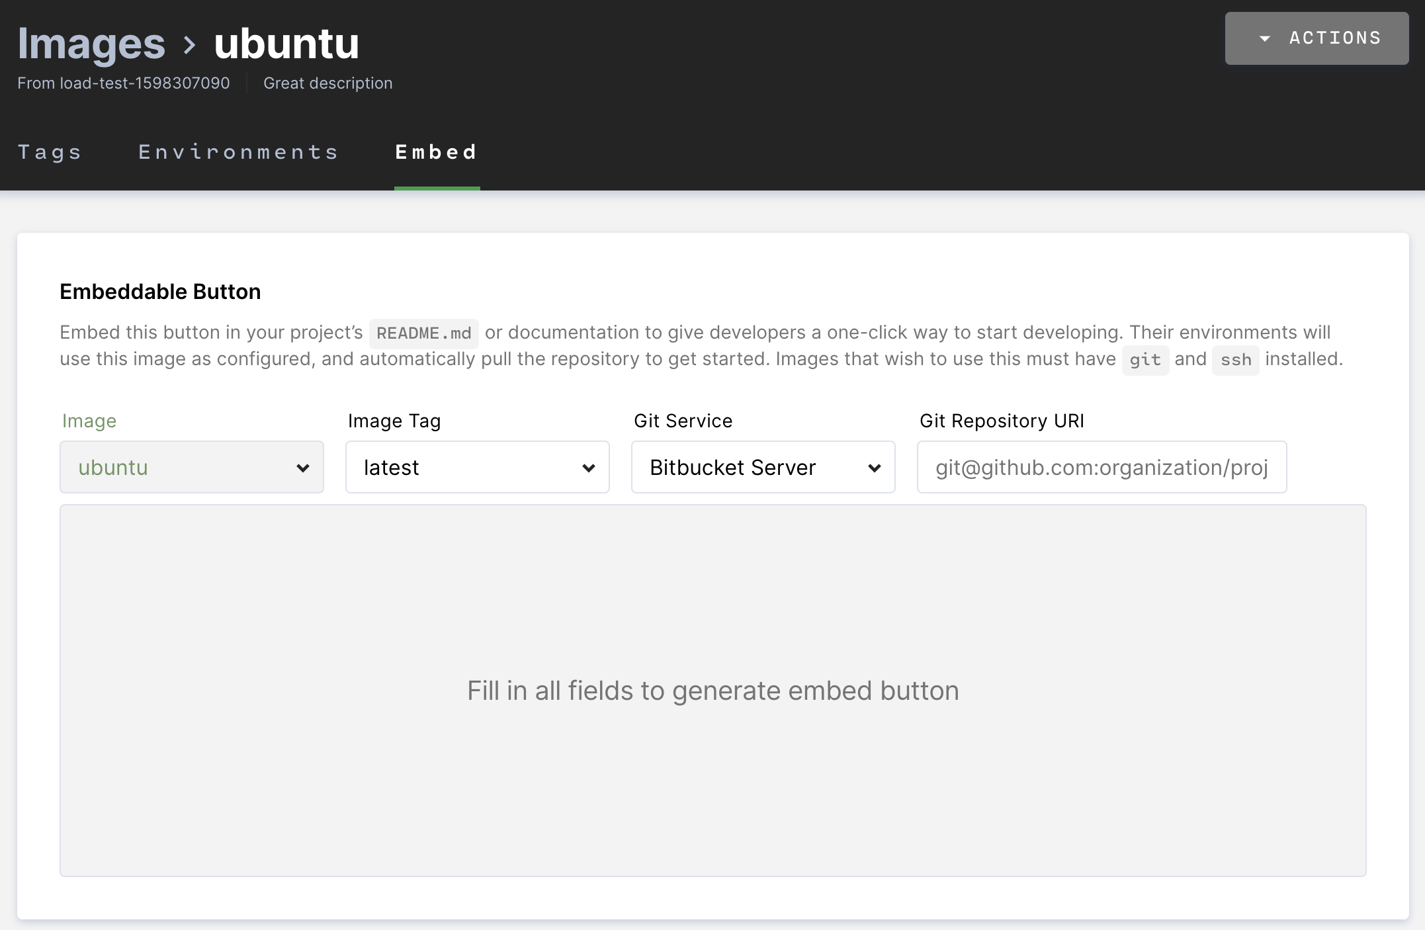Click the down arrow on the Image Tag selector
The height and width of the screenshot is (930, 1425).
pyautogui.click(x=589, y=468)
